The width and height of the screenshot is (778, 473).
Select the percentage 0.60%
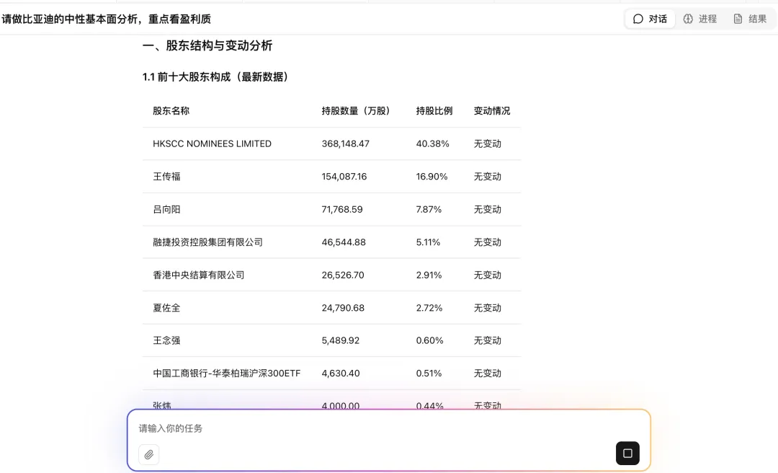[429, 340]
